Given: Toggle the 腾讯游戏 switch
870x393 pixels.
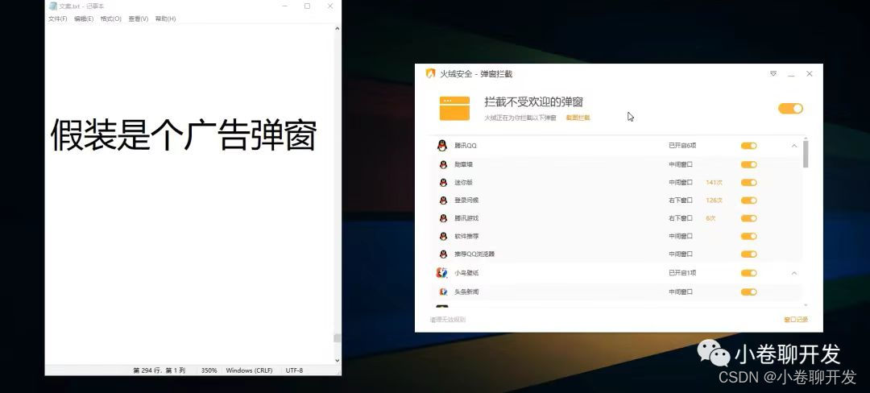Looking at the screenshot, I should (x=749, y=218).
